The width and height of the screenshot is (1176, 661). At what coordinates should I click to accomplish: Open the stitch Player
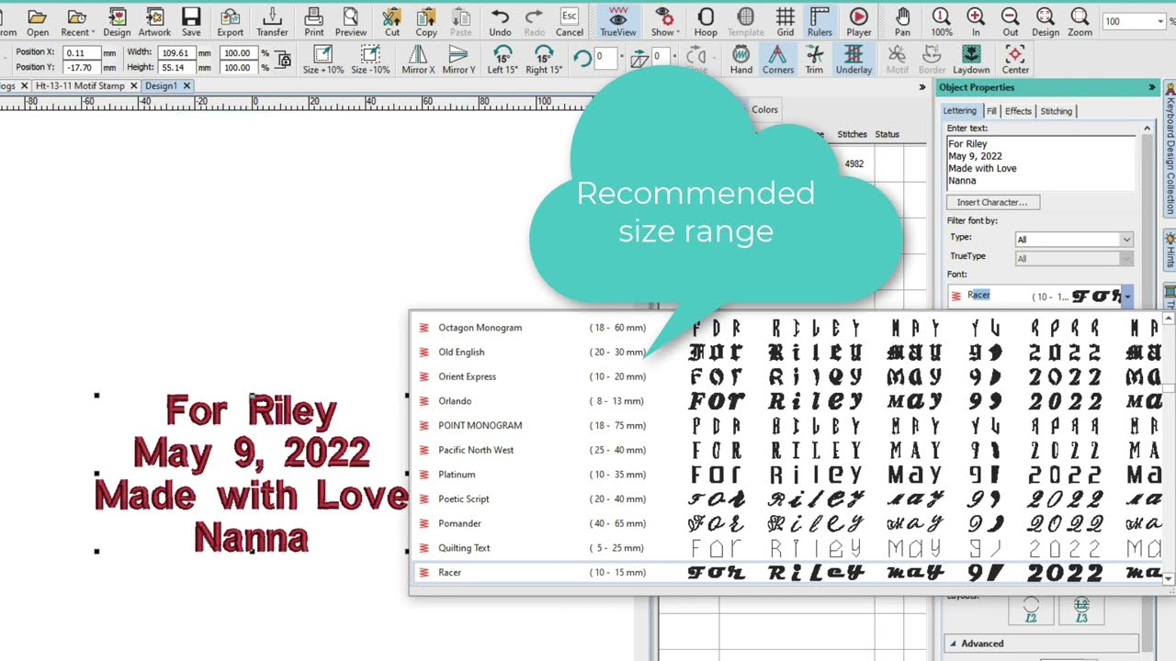pyautogui.click(x=859, y=21)
